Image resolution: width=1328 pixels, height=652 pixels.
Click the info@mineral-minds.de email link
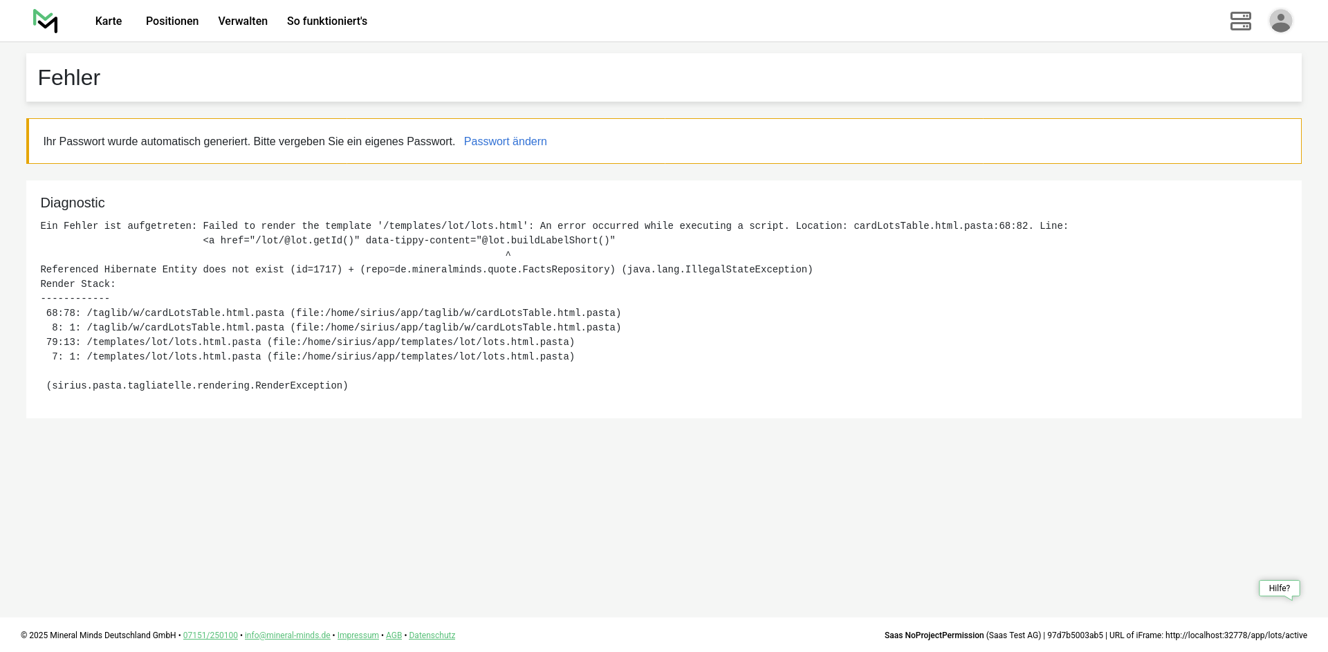click(287, 635)
